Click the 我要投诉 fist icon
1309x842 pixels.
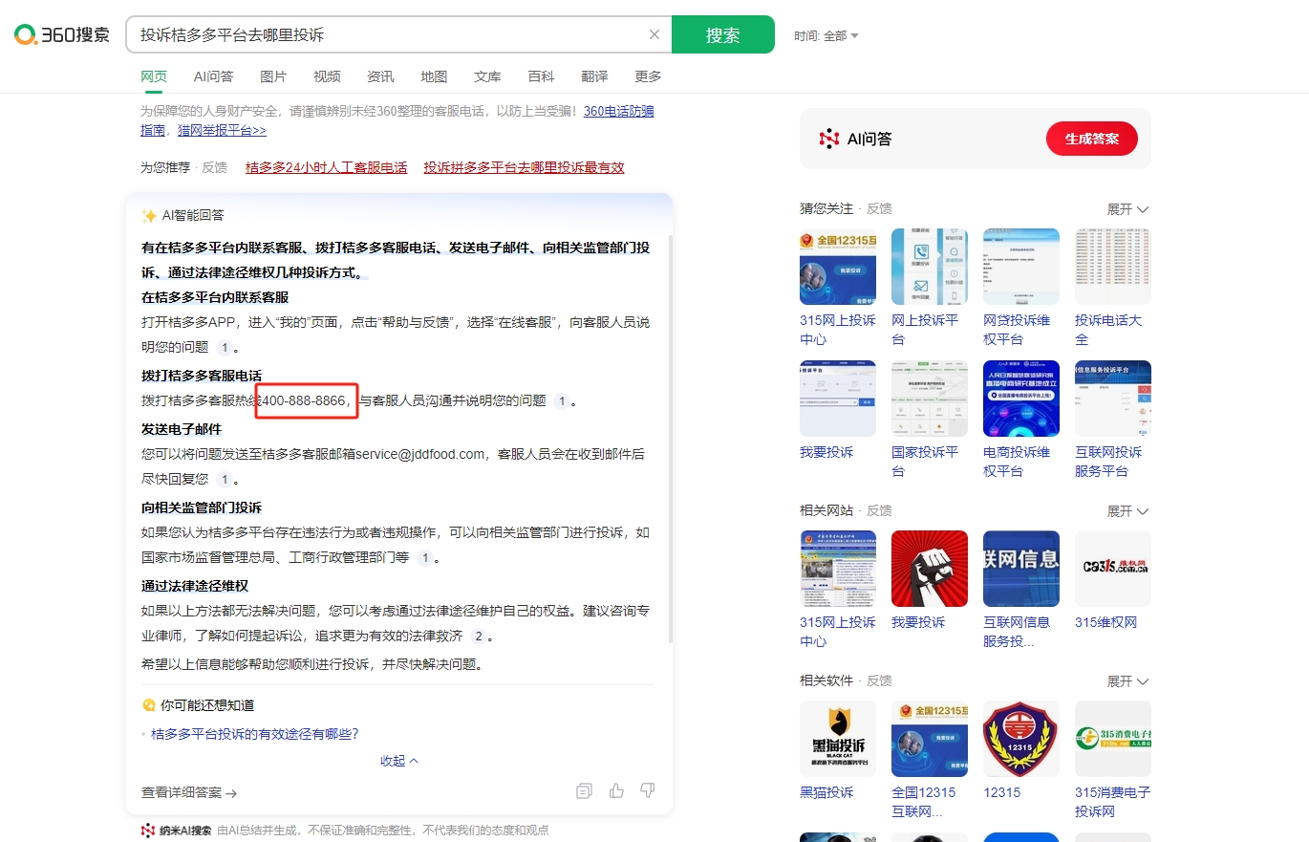(929, 569)
